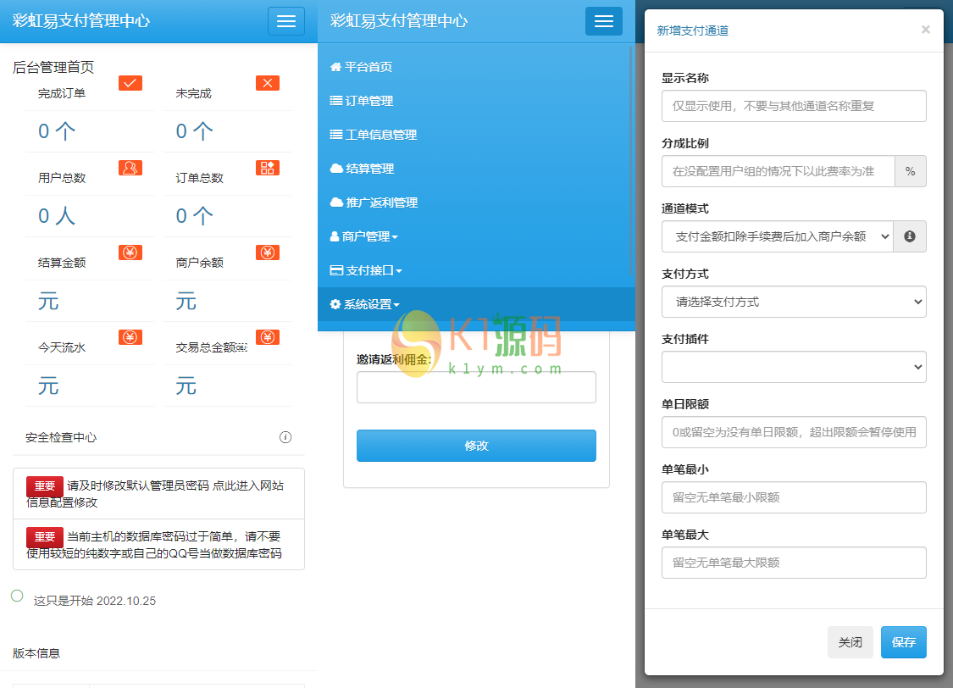Click the orange checkmark icon beside 完成订单
Viewport: 953px width, 688px height.
(130, 83)
